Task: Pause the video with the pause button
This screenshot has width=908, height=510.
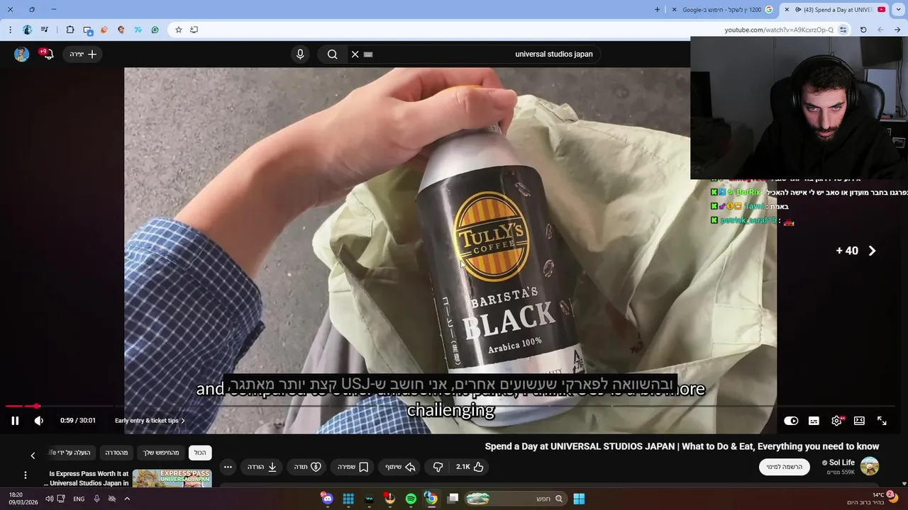Action: pyautogui.click(x=15, y=421)
